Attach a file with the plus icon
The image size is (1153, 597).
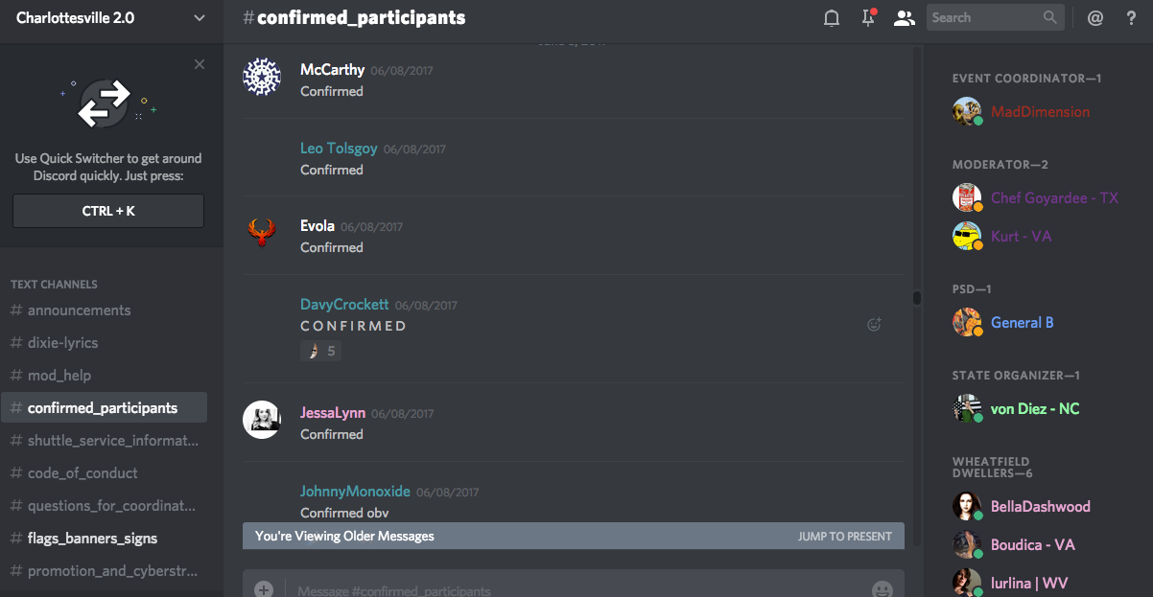click(264, 590)
